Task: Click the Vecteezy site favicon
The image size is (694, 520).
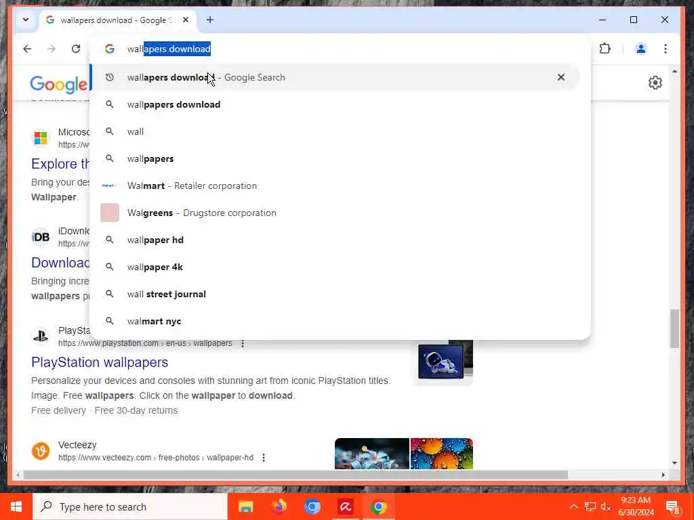Action: [x=41, y=451]
